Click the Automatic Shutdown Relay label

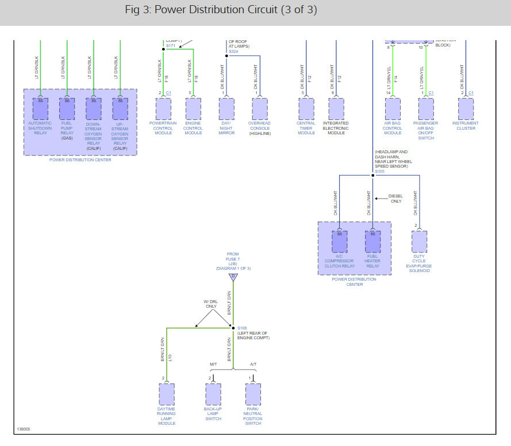pyautogui.click(x=40, y=128)
